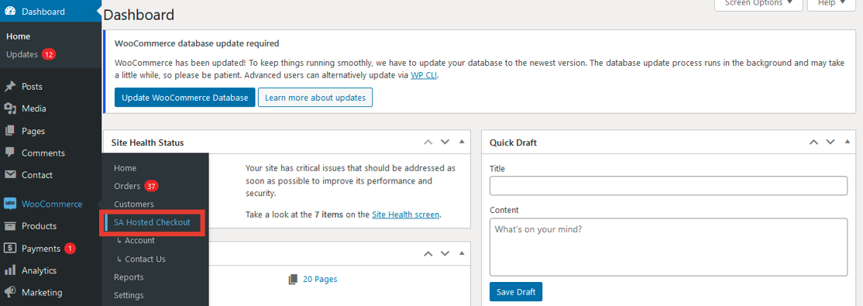Viewport: 863px width, 306px height.
Task: Click the Analytics bar chart icon
Action: point(10,270)
